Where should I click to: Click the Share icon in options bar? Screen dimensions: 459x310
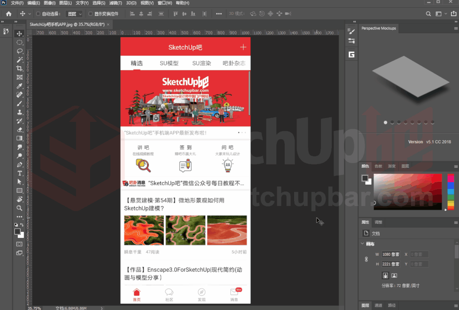pyautogui.click(x=453, y=14)
